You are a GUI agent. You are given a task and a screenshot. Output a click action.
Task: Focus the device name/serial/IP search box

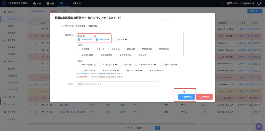[39, 18]
